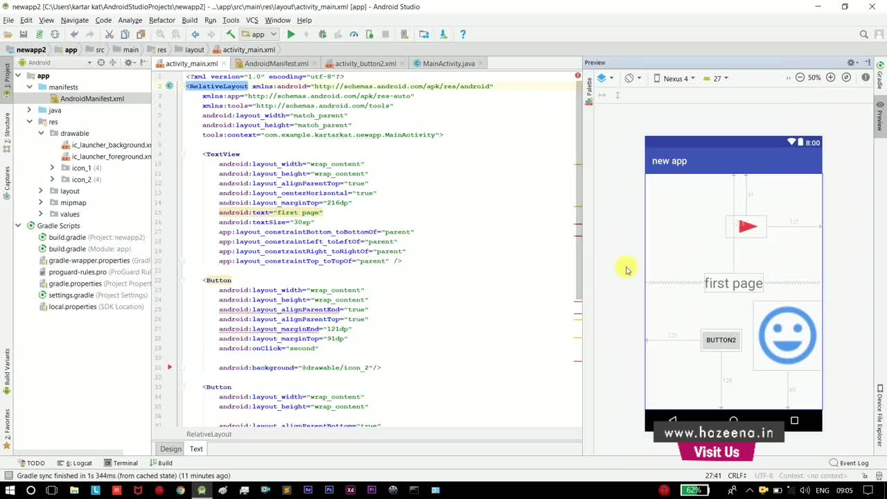The height and width of the screenshot is (499, 887).
Task: Open the Preview panel settings gear
Action: coord(852,62)
